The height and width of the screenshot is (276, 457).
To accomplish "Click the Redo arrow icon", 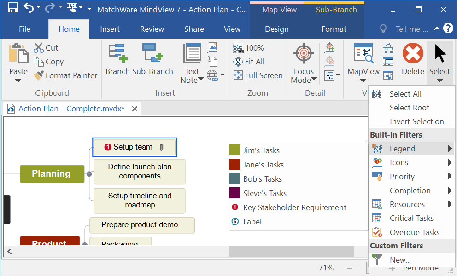I will [x=50, y=7].
